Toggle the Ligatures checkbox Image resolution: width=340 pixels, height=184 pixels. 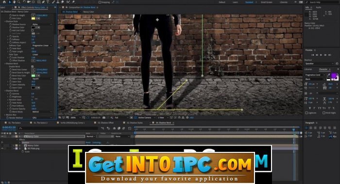pyautogui.click(x=306, y=113)
